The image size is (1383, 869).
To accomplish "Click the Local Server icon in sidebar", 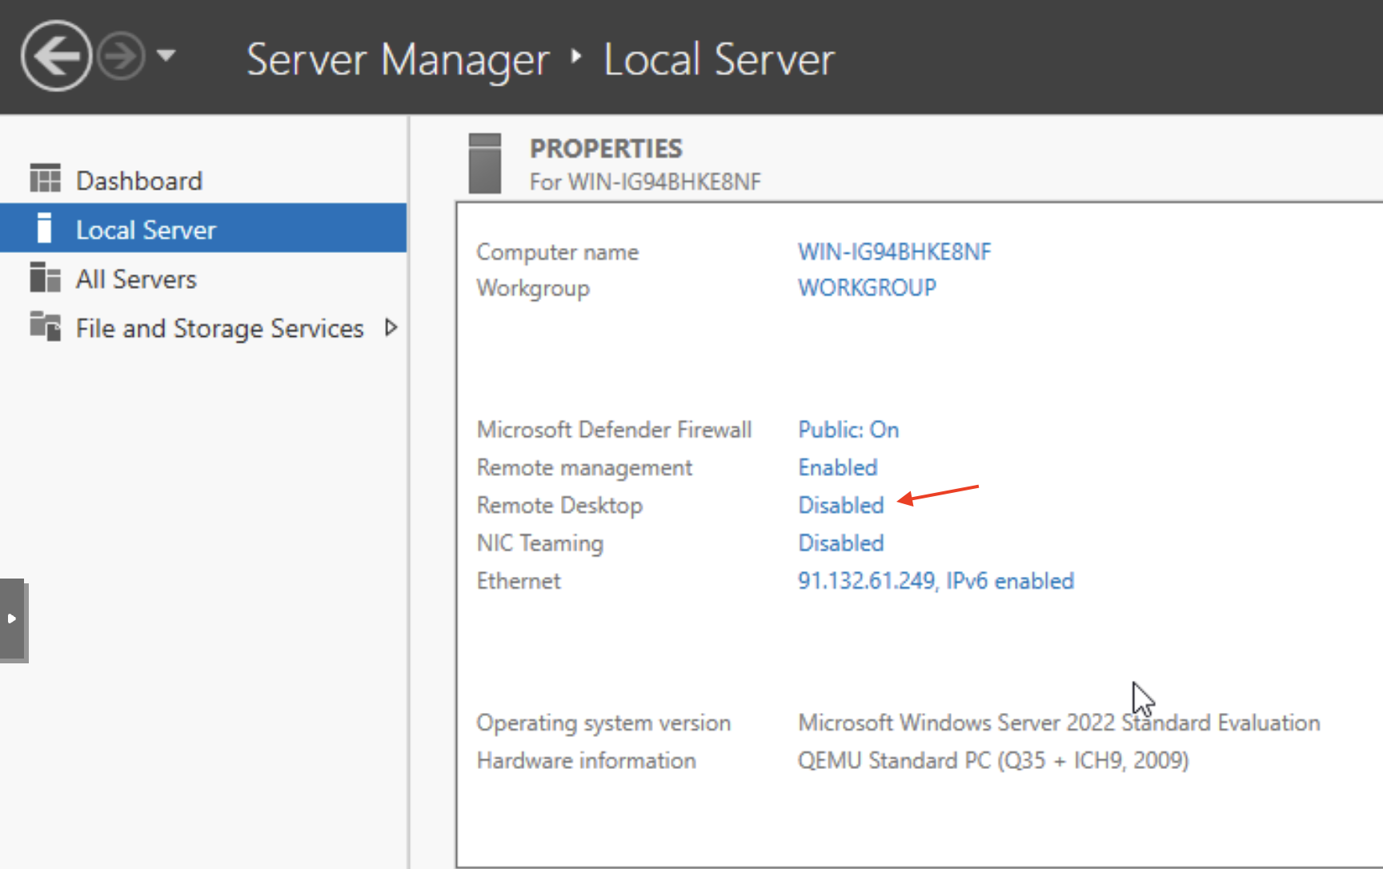I will (45, 229).
